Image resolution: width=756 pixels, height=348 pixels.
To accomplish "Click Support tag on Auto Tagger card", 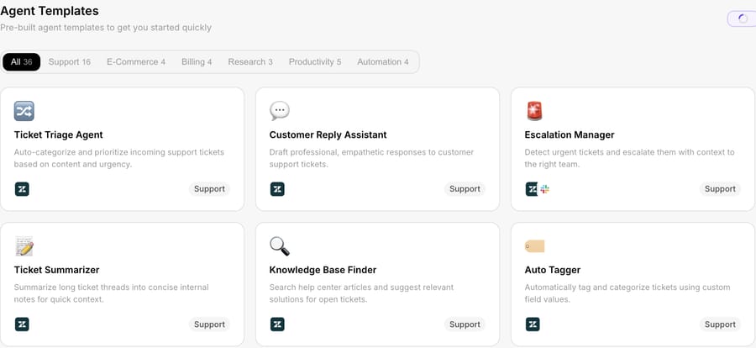I will [x=720, y=324].
